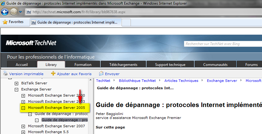Image resolution: width=262 pixels, height=134 pixels.
Task: Collapse the Guide de dépannage : protoc subnode
Action: click(x=30, y=114)
